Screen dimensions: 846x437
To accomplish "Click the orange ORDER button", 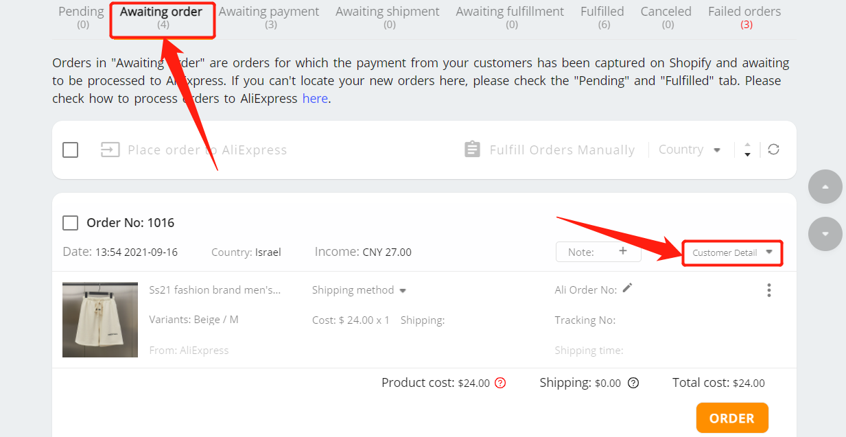I will pos(732,418).
